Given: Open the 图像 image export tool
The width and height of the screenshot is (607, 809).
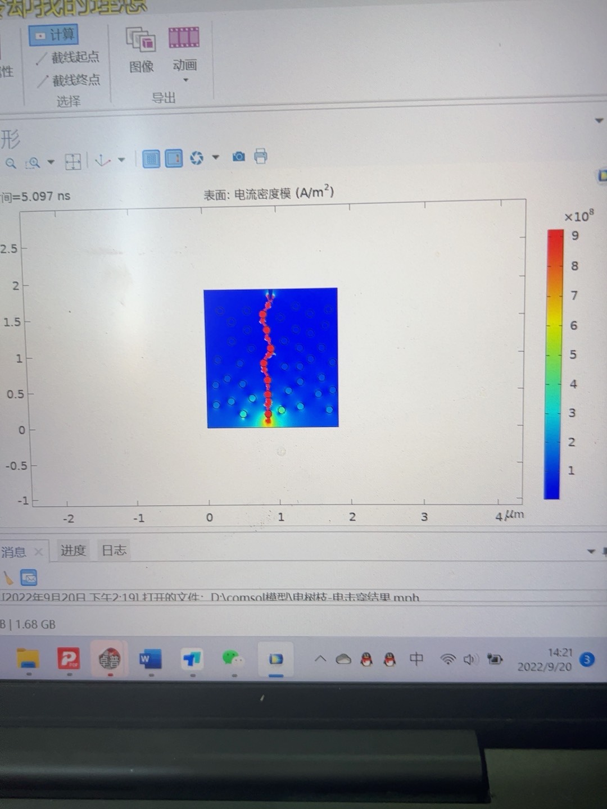Looking at the screenshot, I should point(141,51).
